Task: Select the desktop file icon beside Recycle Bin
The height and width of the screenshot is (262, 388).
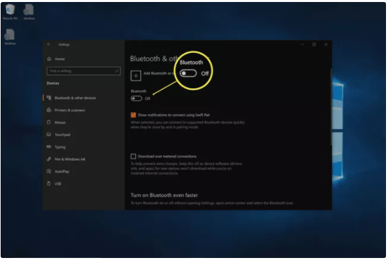Action: tap(29, 12)
